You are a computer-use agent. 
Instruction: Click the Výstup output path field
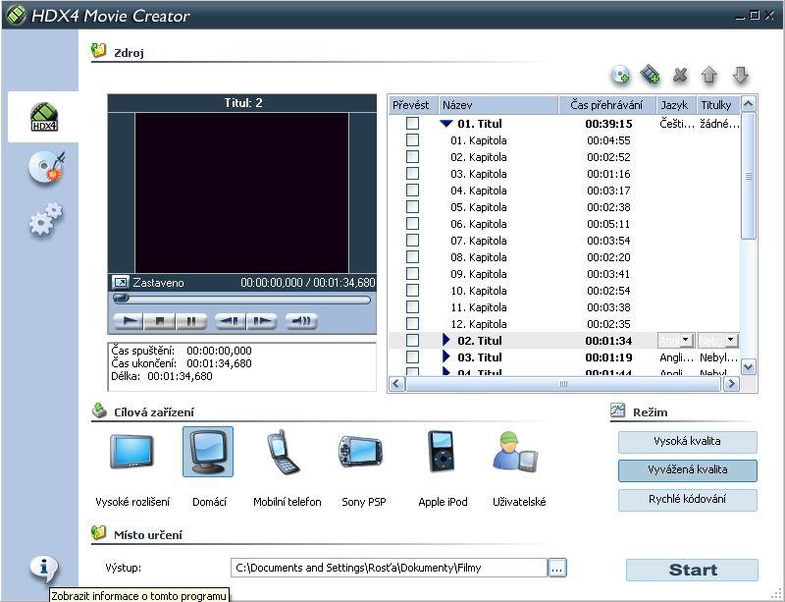pyautogui.click(x=389, y=568)
